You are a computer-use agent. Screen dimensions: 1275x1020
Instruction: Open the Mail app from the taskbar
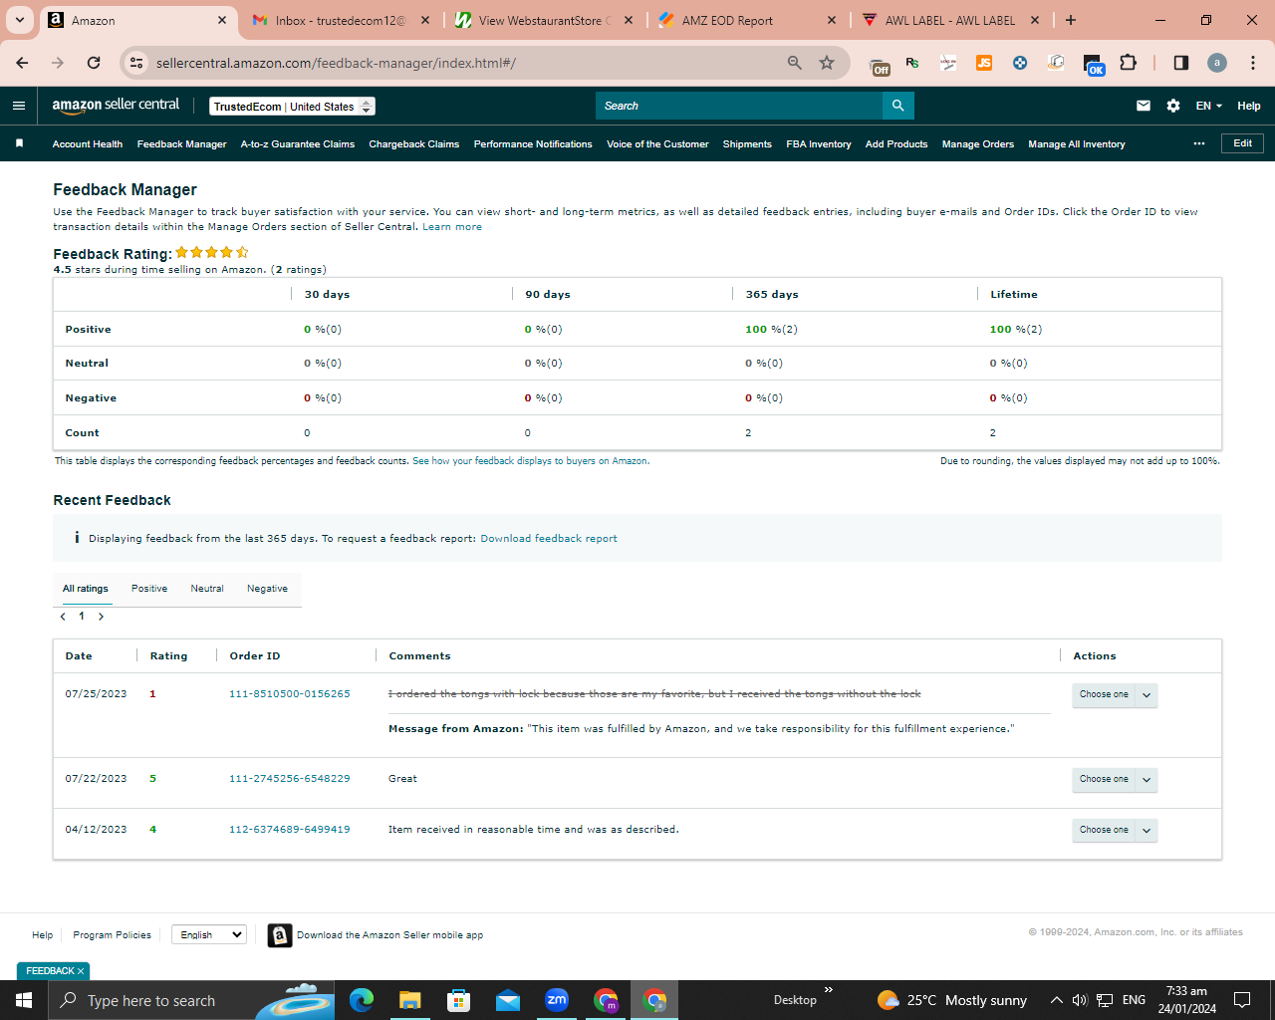click(508, 1000)
